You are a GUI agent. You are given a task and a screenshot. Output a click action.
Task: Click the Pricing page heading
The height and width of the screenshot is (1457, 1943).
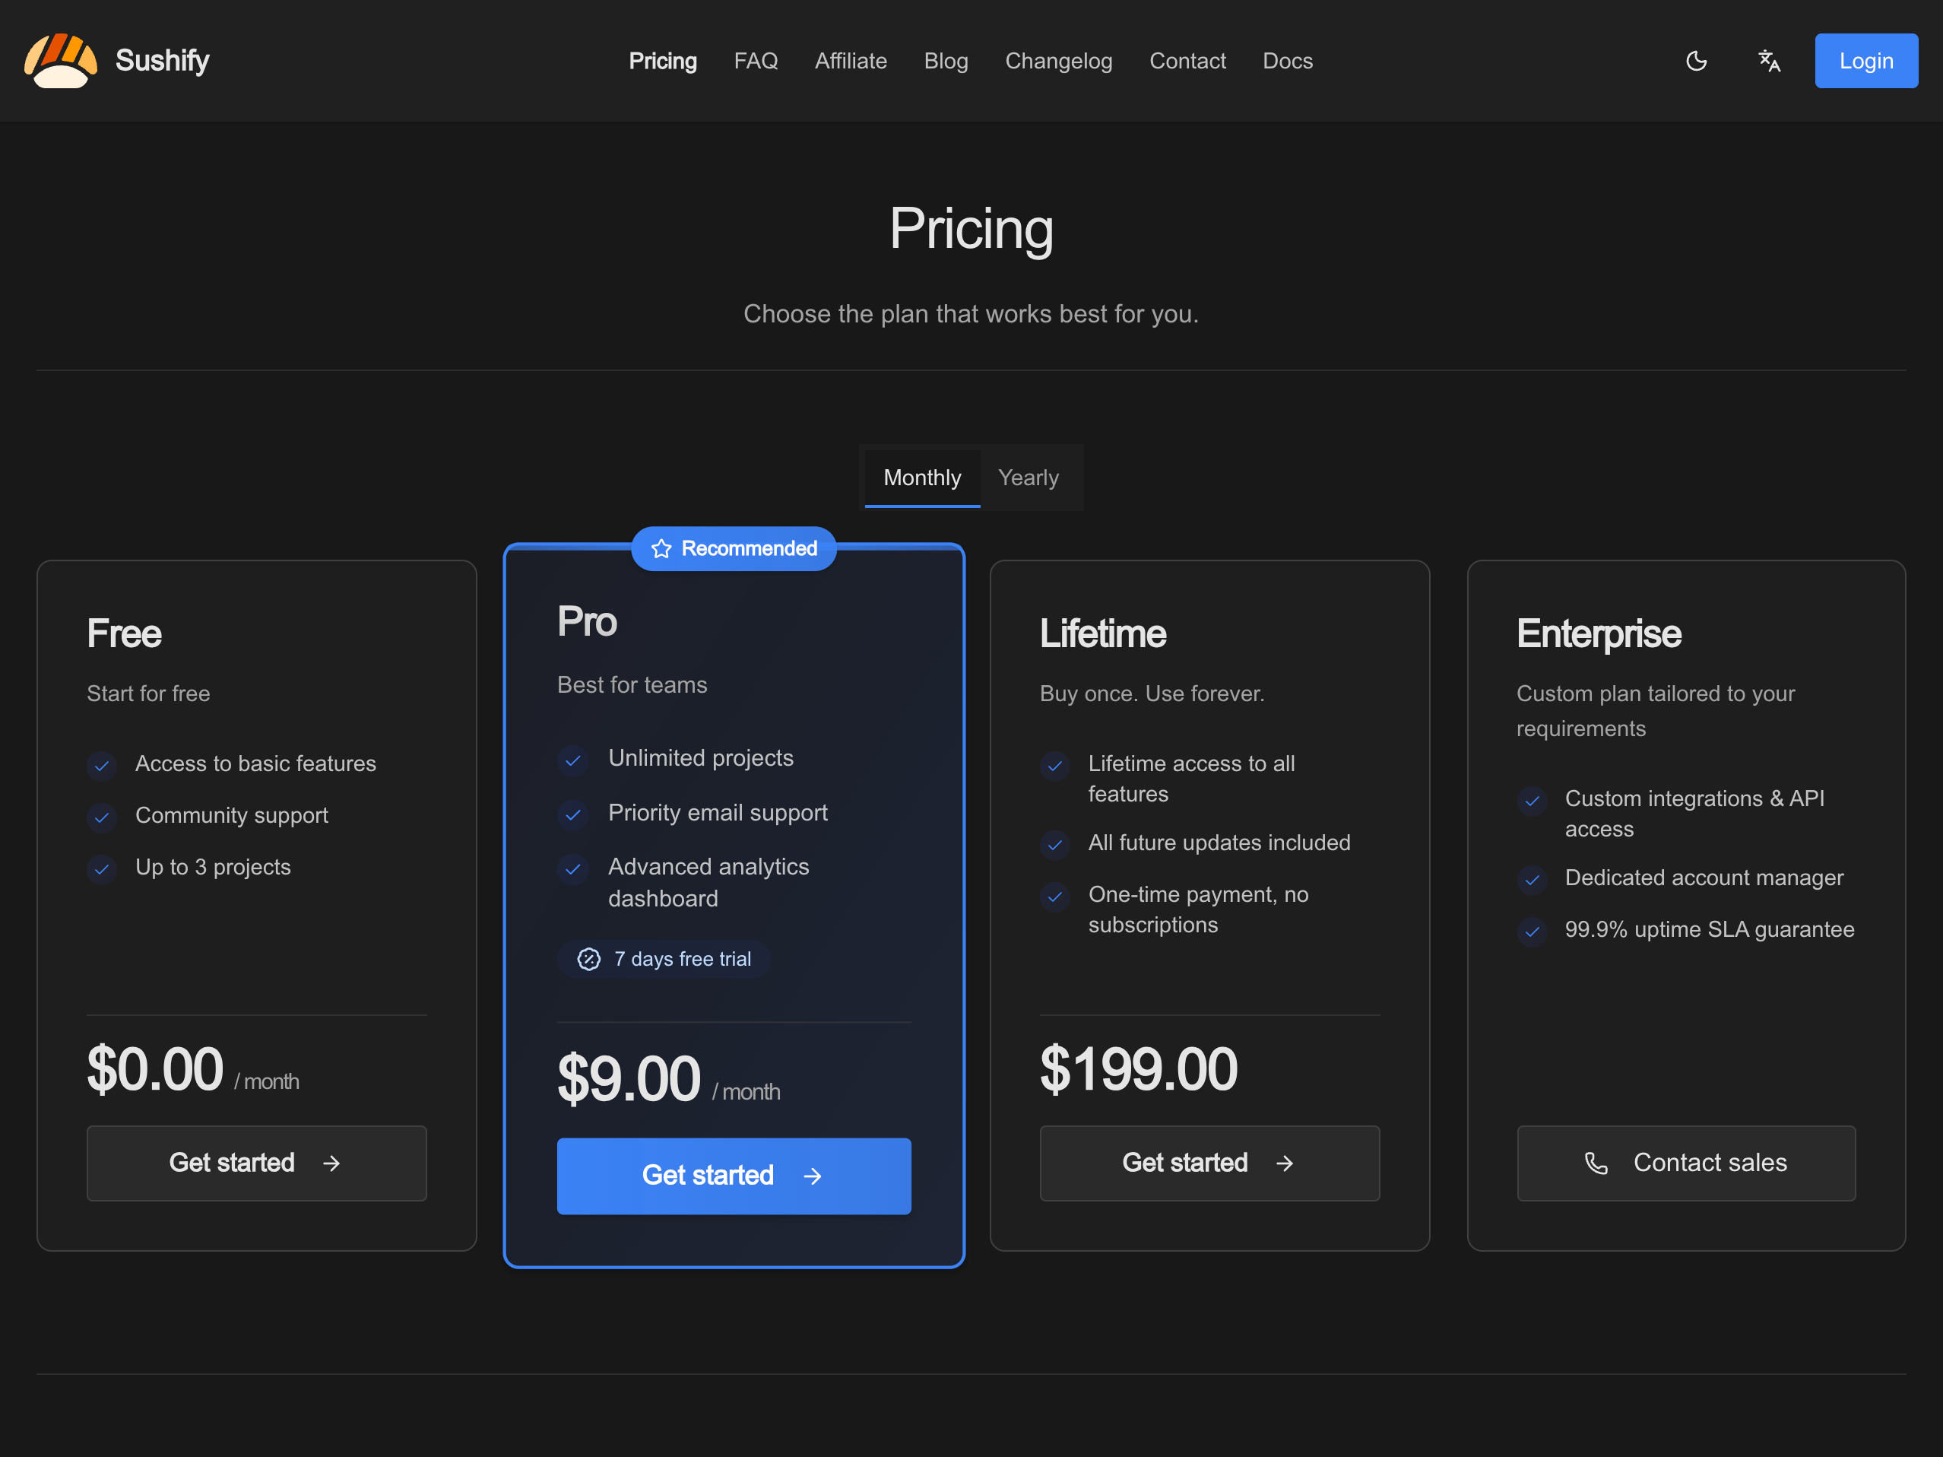[x=971, y=230]
